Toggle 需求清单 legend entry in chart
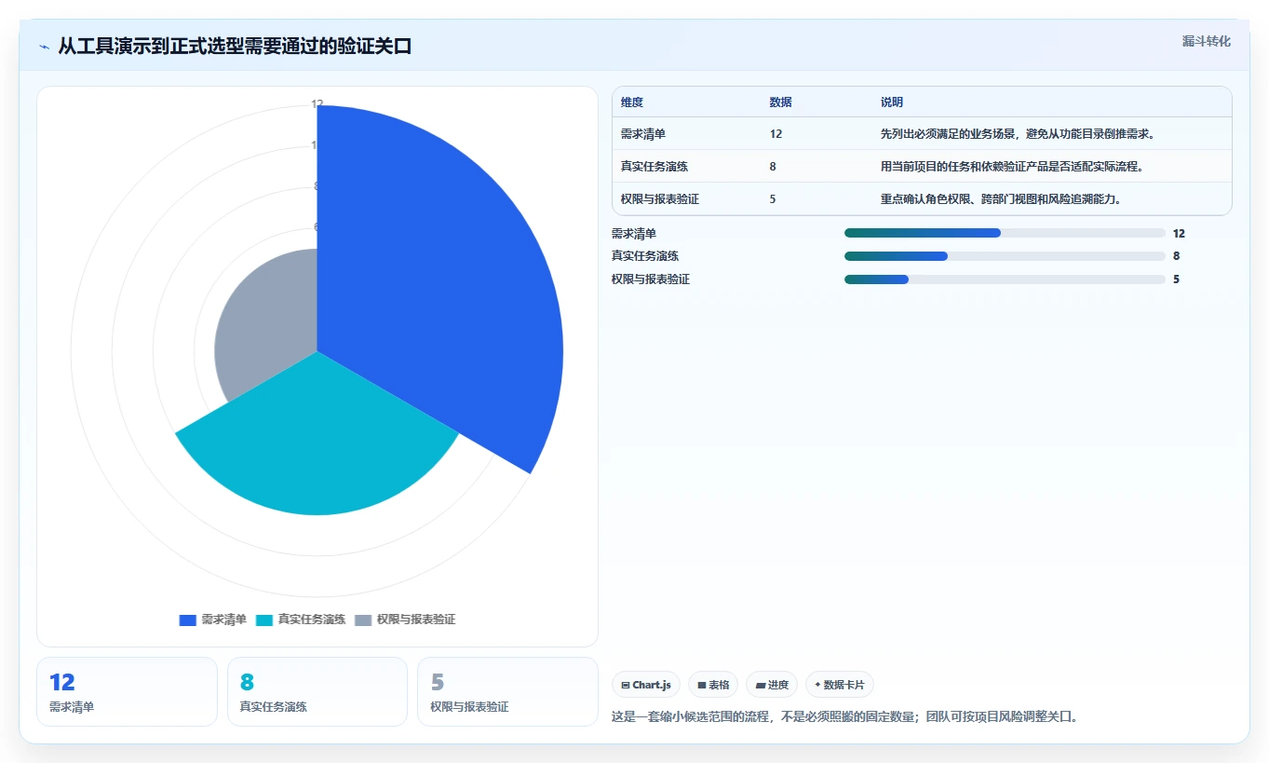 coord(213,620)
